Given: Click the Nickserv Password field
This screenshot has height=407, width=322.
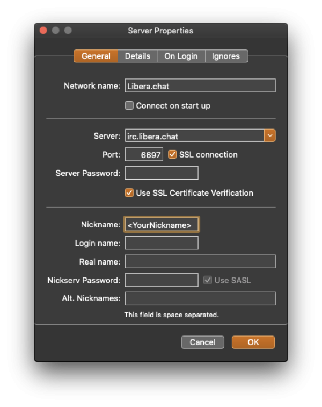Looking at the screenshot, I should [x=162, y=280].
